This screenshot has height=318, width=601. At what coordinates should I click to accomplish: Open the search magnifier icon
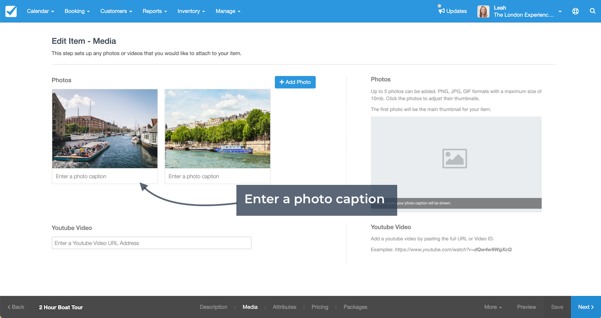(592, 11)
